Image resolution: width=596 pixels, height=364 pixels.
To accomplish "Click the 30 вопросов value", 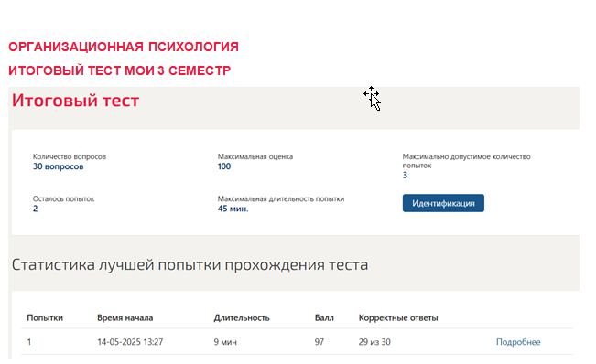I will coord(59,166).
